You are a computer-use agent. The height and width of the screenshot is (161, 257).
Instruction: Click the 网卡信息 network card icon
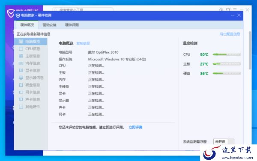tap(21, 92)
